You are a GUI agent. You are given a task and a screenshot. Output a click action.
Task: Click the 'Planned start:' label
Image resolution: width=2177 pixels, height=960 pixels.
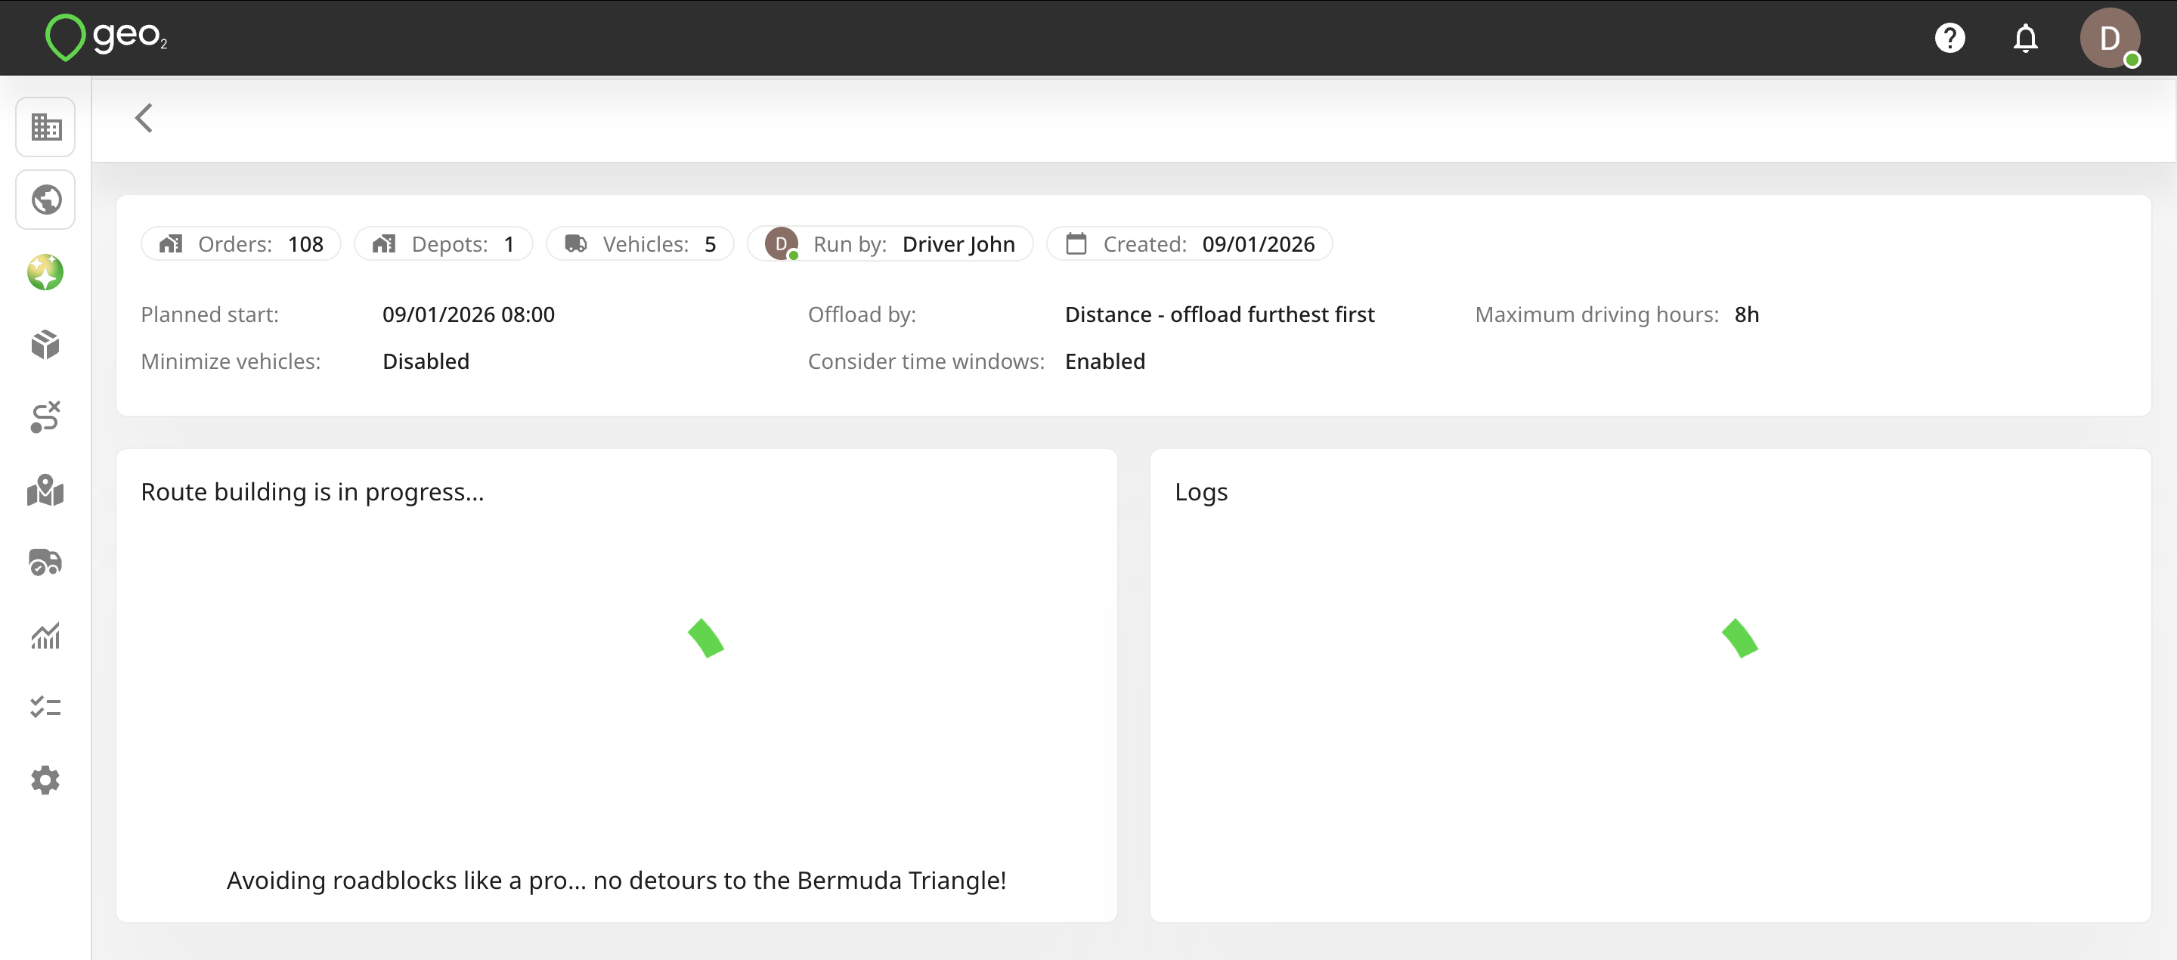tap(209, 314)
